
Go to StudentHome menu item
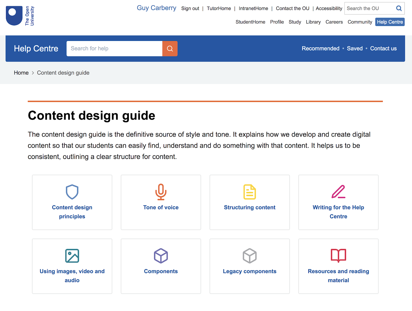pos(250,22)
